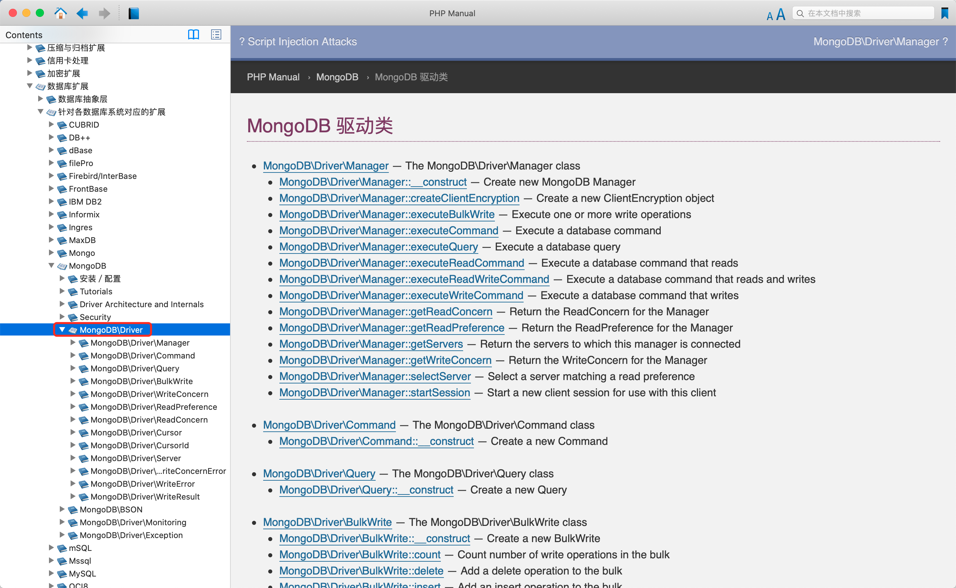Select Tutorials in the contents tree
The width and height of the screenshot is (956, 588).
click(x=96, y=291)
